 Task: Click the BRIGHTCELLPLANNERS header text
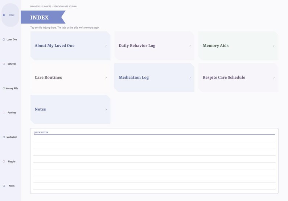(41, 7)
